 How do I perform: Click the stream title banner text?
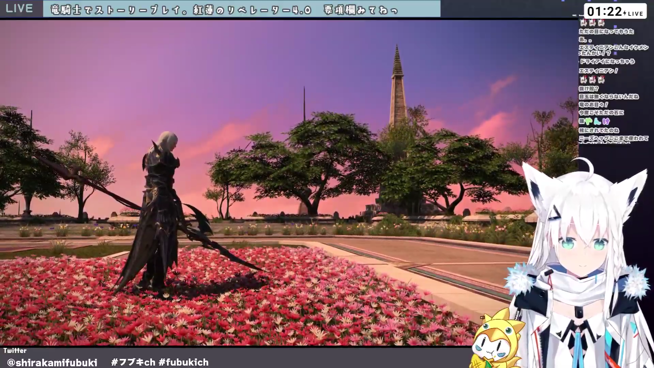coord(224,10)
